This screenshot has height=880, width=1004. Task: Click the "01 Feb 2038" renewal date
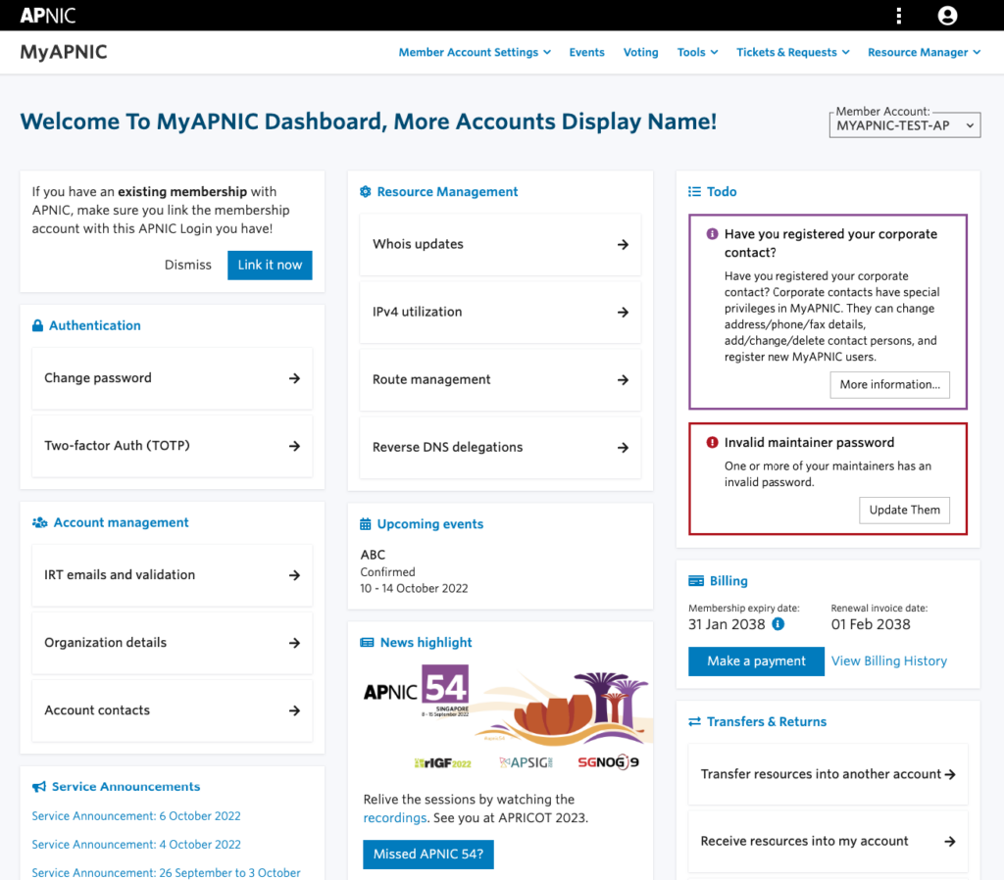tap(871, 624)
